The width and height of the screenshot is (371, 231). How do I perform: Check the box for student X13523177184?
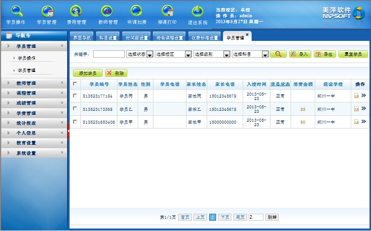(x=75, y=96)
